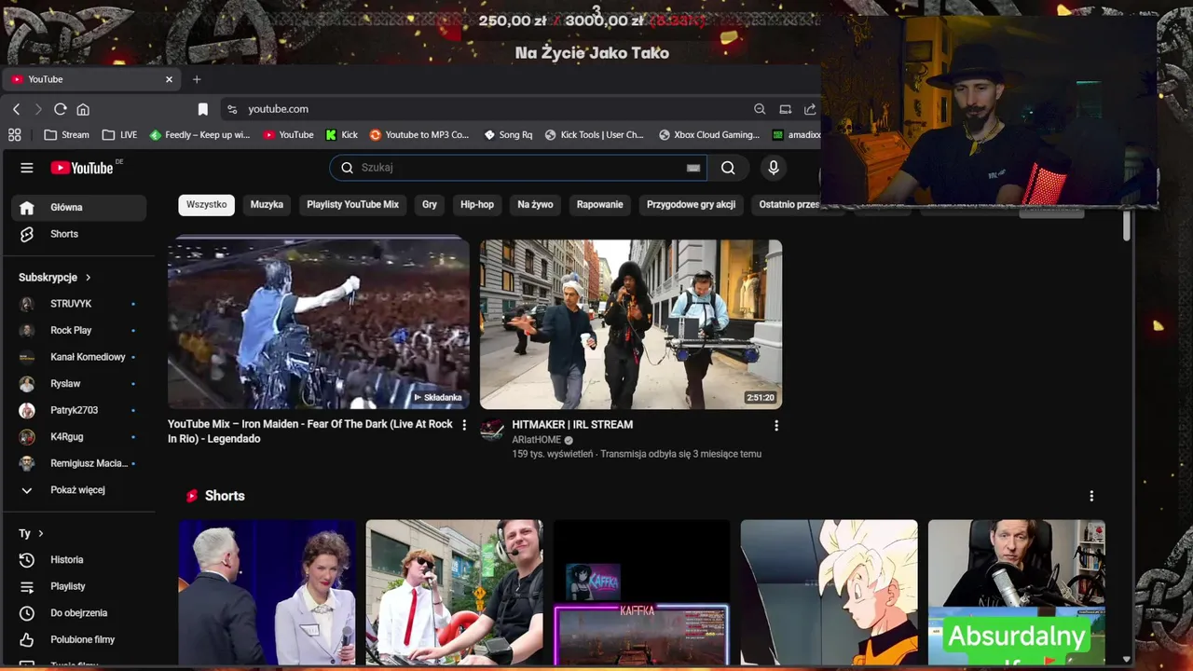The width and height of the screenshot is (1193, 671).
Task: Open Kanał Komediowy subscription
Action: [x=79, y=357]
